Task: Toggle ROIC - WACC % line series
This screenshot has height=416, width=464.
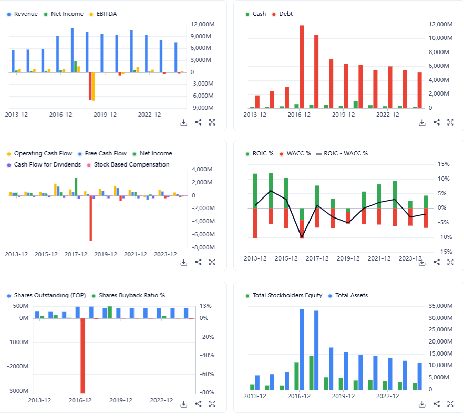Action: [x=342, y=153]
